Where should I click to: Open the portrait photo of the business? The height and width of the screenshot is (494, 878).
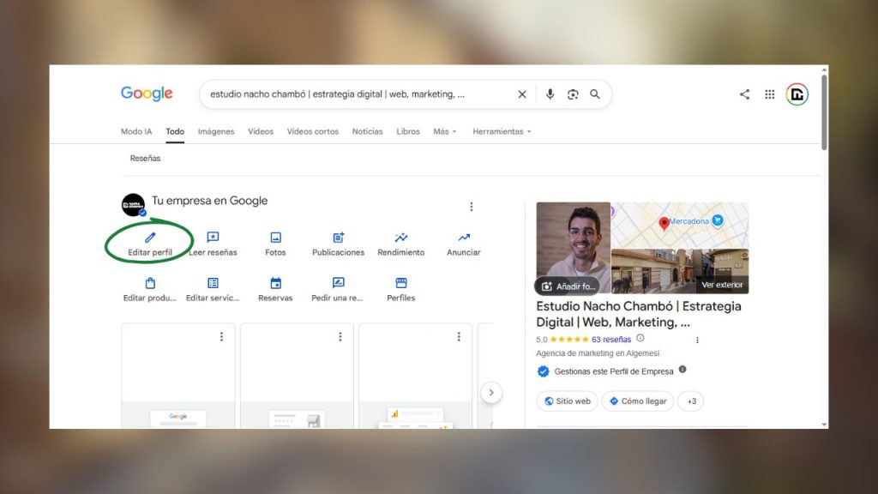coord(573,248)
